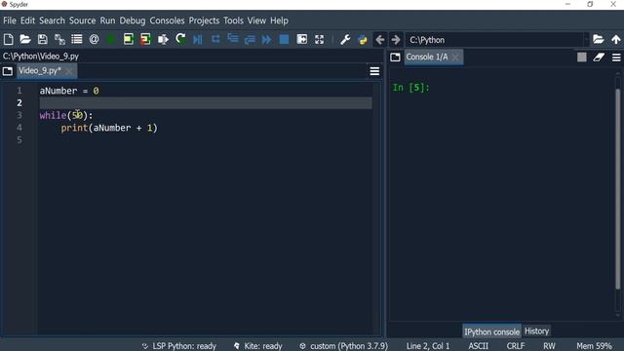Click LSP Python ready status
The width and height of the screenshot is (624, 351).
click(x=179, y=346)
